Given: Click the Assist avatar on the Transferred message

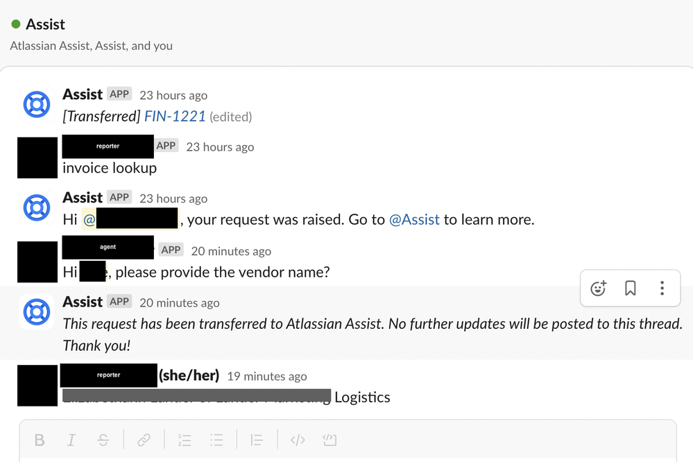Looking at the screenshot, I should coord(37,105).
